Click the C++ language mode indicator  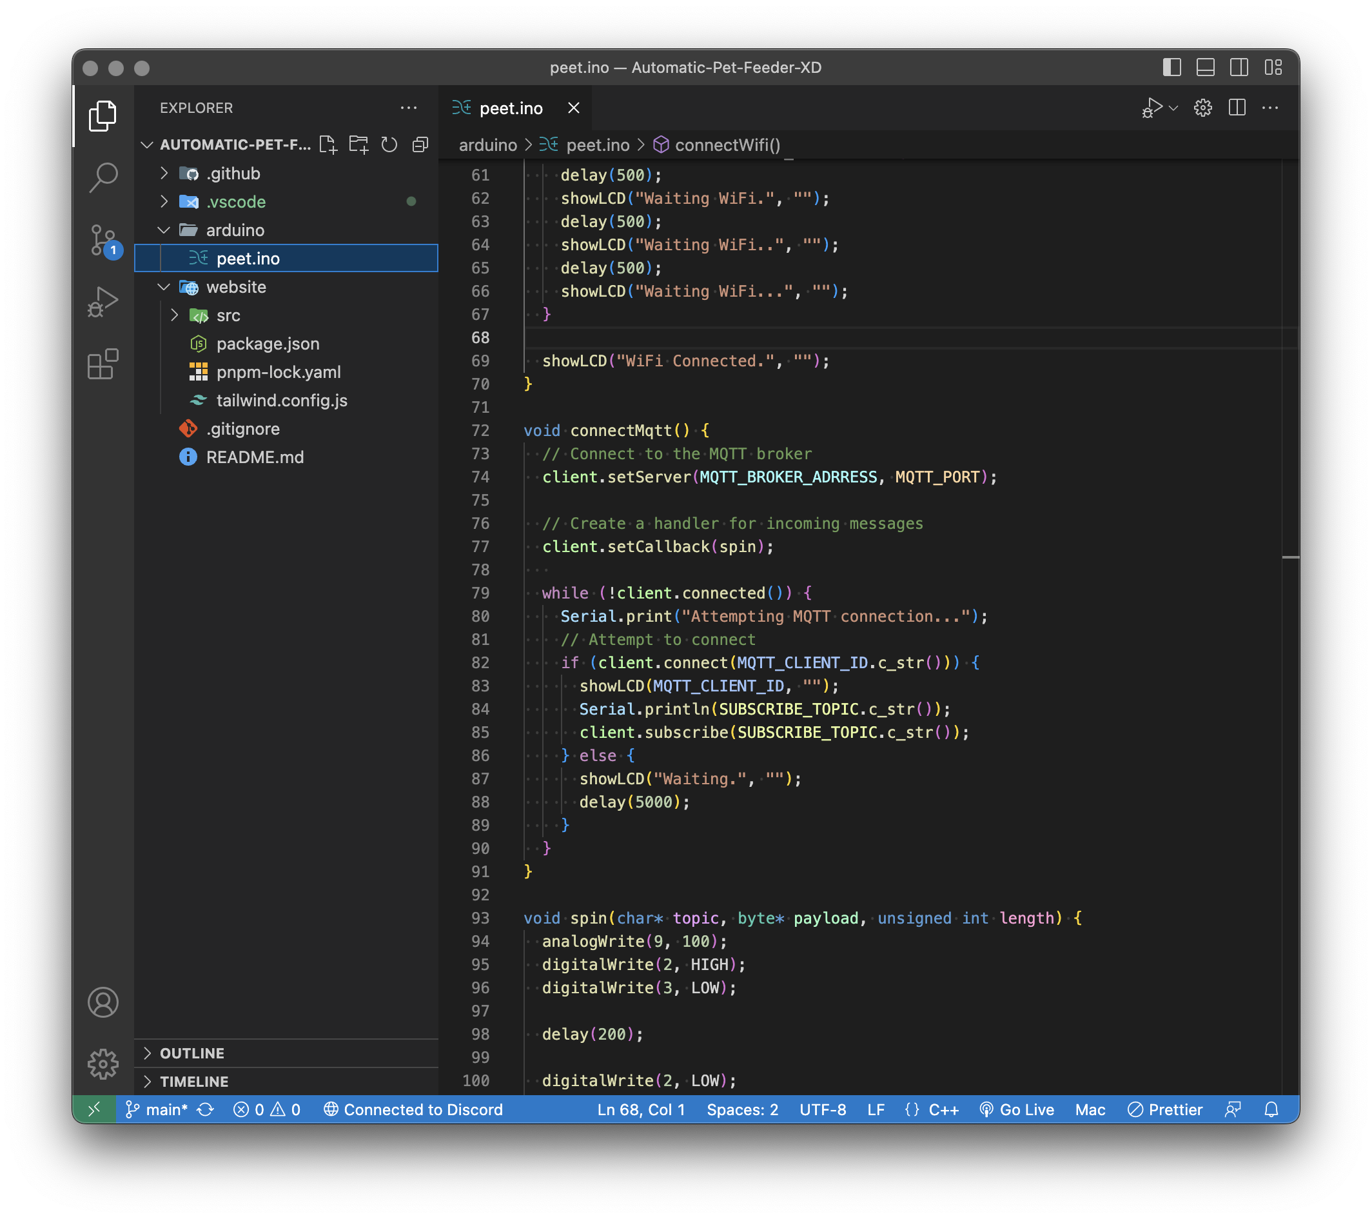point(943,1109)
